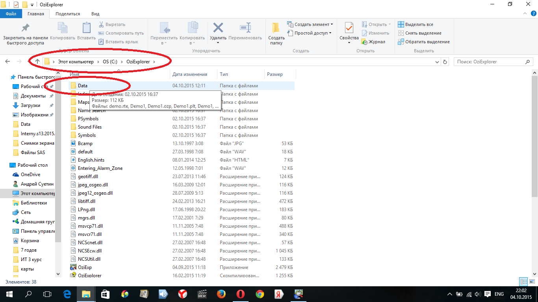Image resolution: width=538 pixels, height=302 pixels.
Task: Select ИТ 3 курс in the navigation pane
Action: [27, 260]
